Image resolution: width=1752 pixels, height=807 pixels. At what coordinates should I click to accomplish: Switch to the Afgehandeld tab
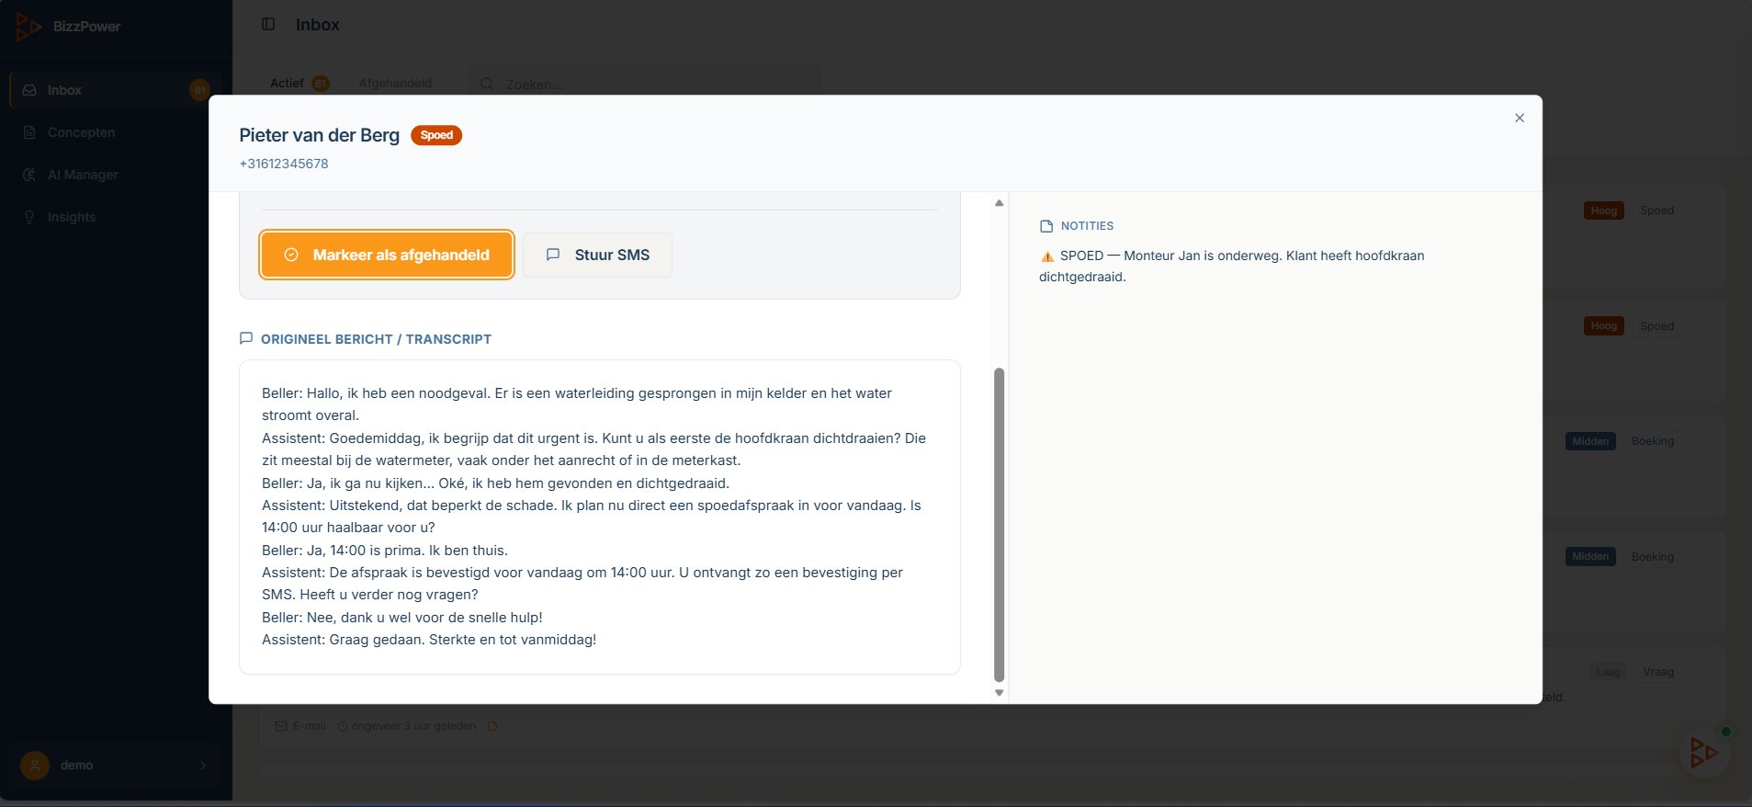point(395,83)
